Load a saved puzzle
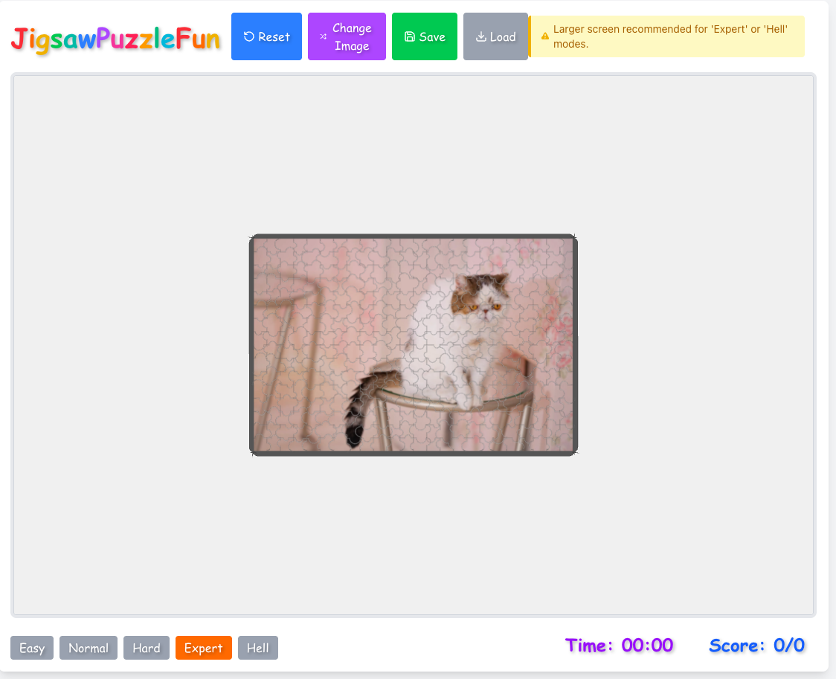Screen dimensions: 836x679 pyautogui.click(x=495, y=36)
